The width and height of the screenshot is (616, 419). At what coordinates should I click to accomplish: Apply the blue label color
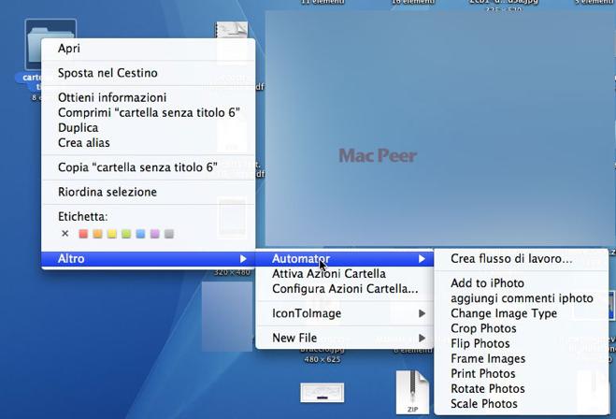click(140, 234)
